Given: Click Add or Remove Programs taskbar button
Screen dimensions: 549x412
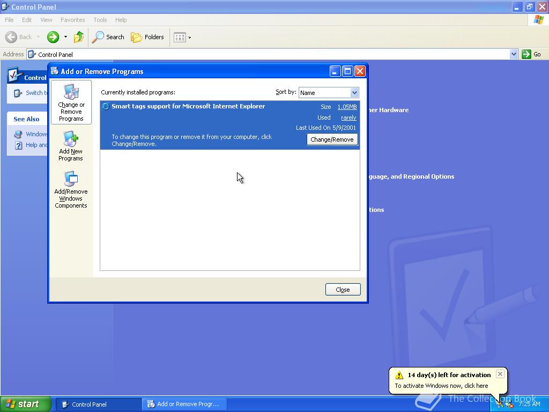Looking at the screenshot, I should pyautogui.click(x=184, y=404).
